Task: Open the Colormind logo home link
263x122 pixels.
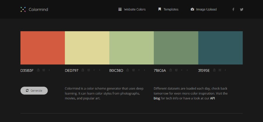Action: click(34, 9)
